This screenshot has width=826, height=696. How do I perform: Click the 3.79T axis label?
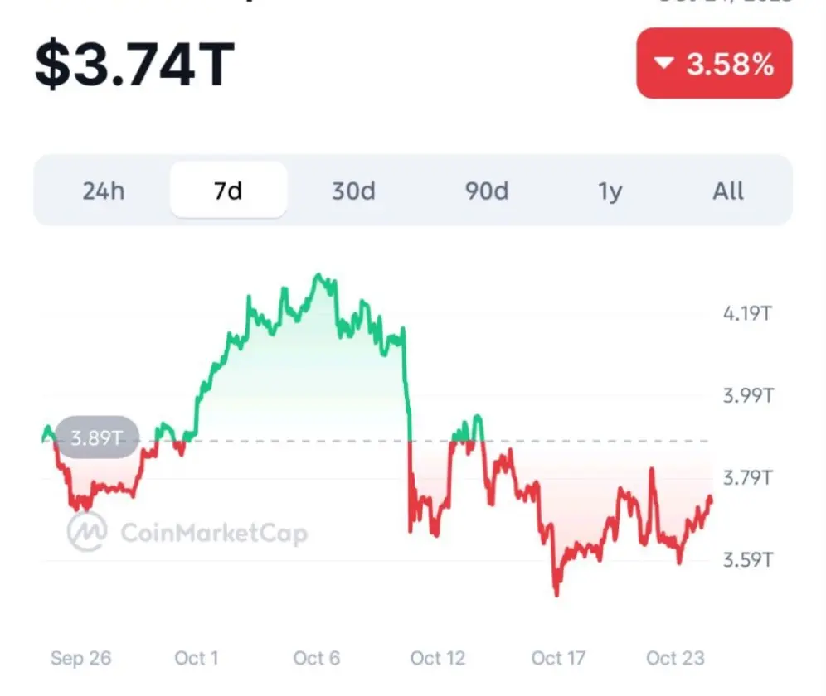pos(747,478)
